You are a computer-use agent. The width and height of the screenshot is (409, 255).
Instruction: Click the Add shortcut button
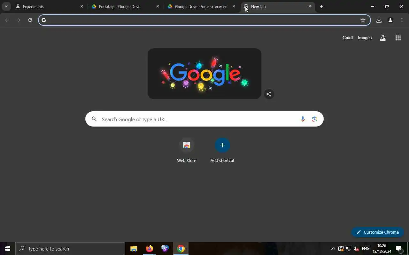point(222,150)
